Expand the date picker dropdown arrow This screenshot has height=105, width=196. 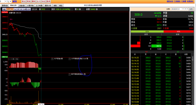click(183, 9)
